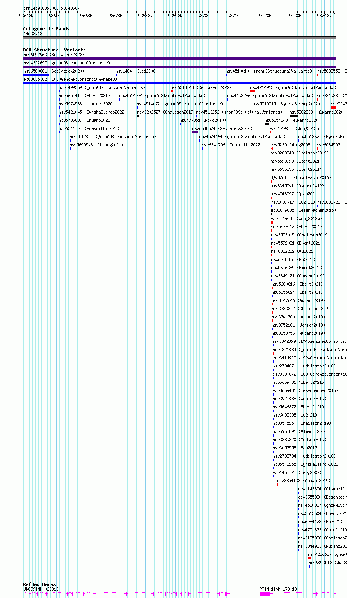This screenshot has width=347, height=598.
Task: Click the Cytogenetic Bands track title
Action: tap(46, 29)
